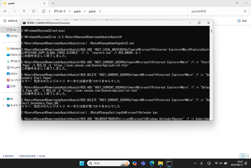Open Microsoft Teams from taskbar

point(143,163)
